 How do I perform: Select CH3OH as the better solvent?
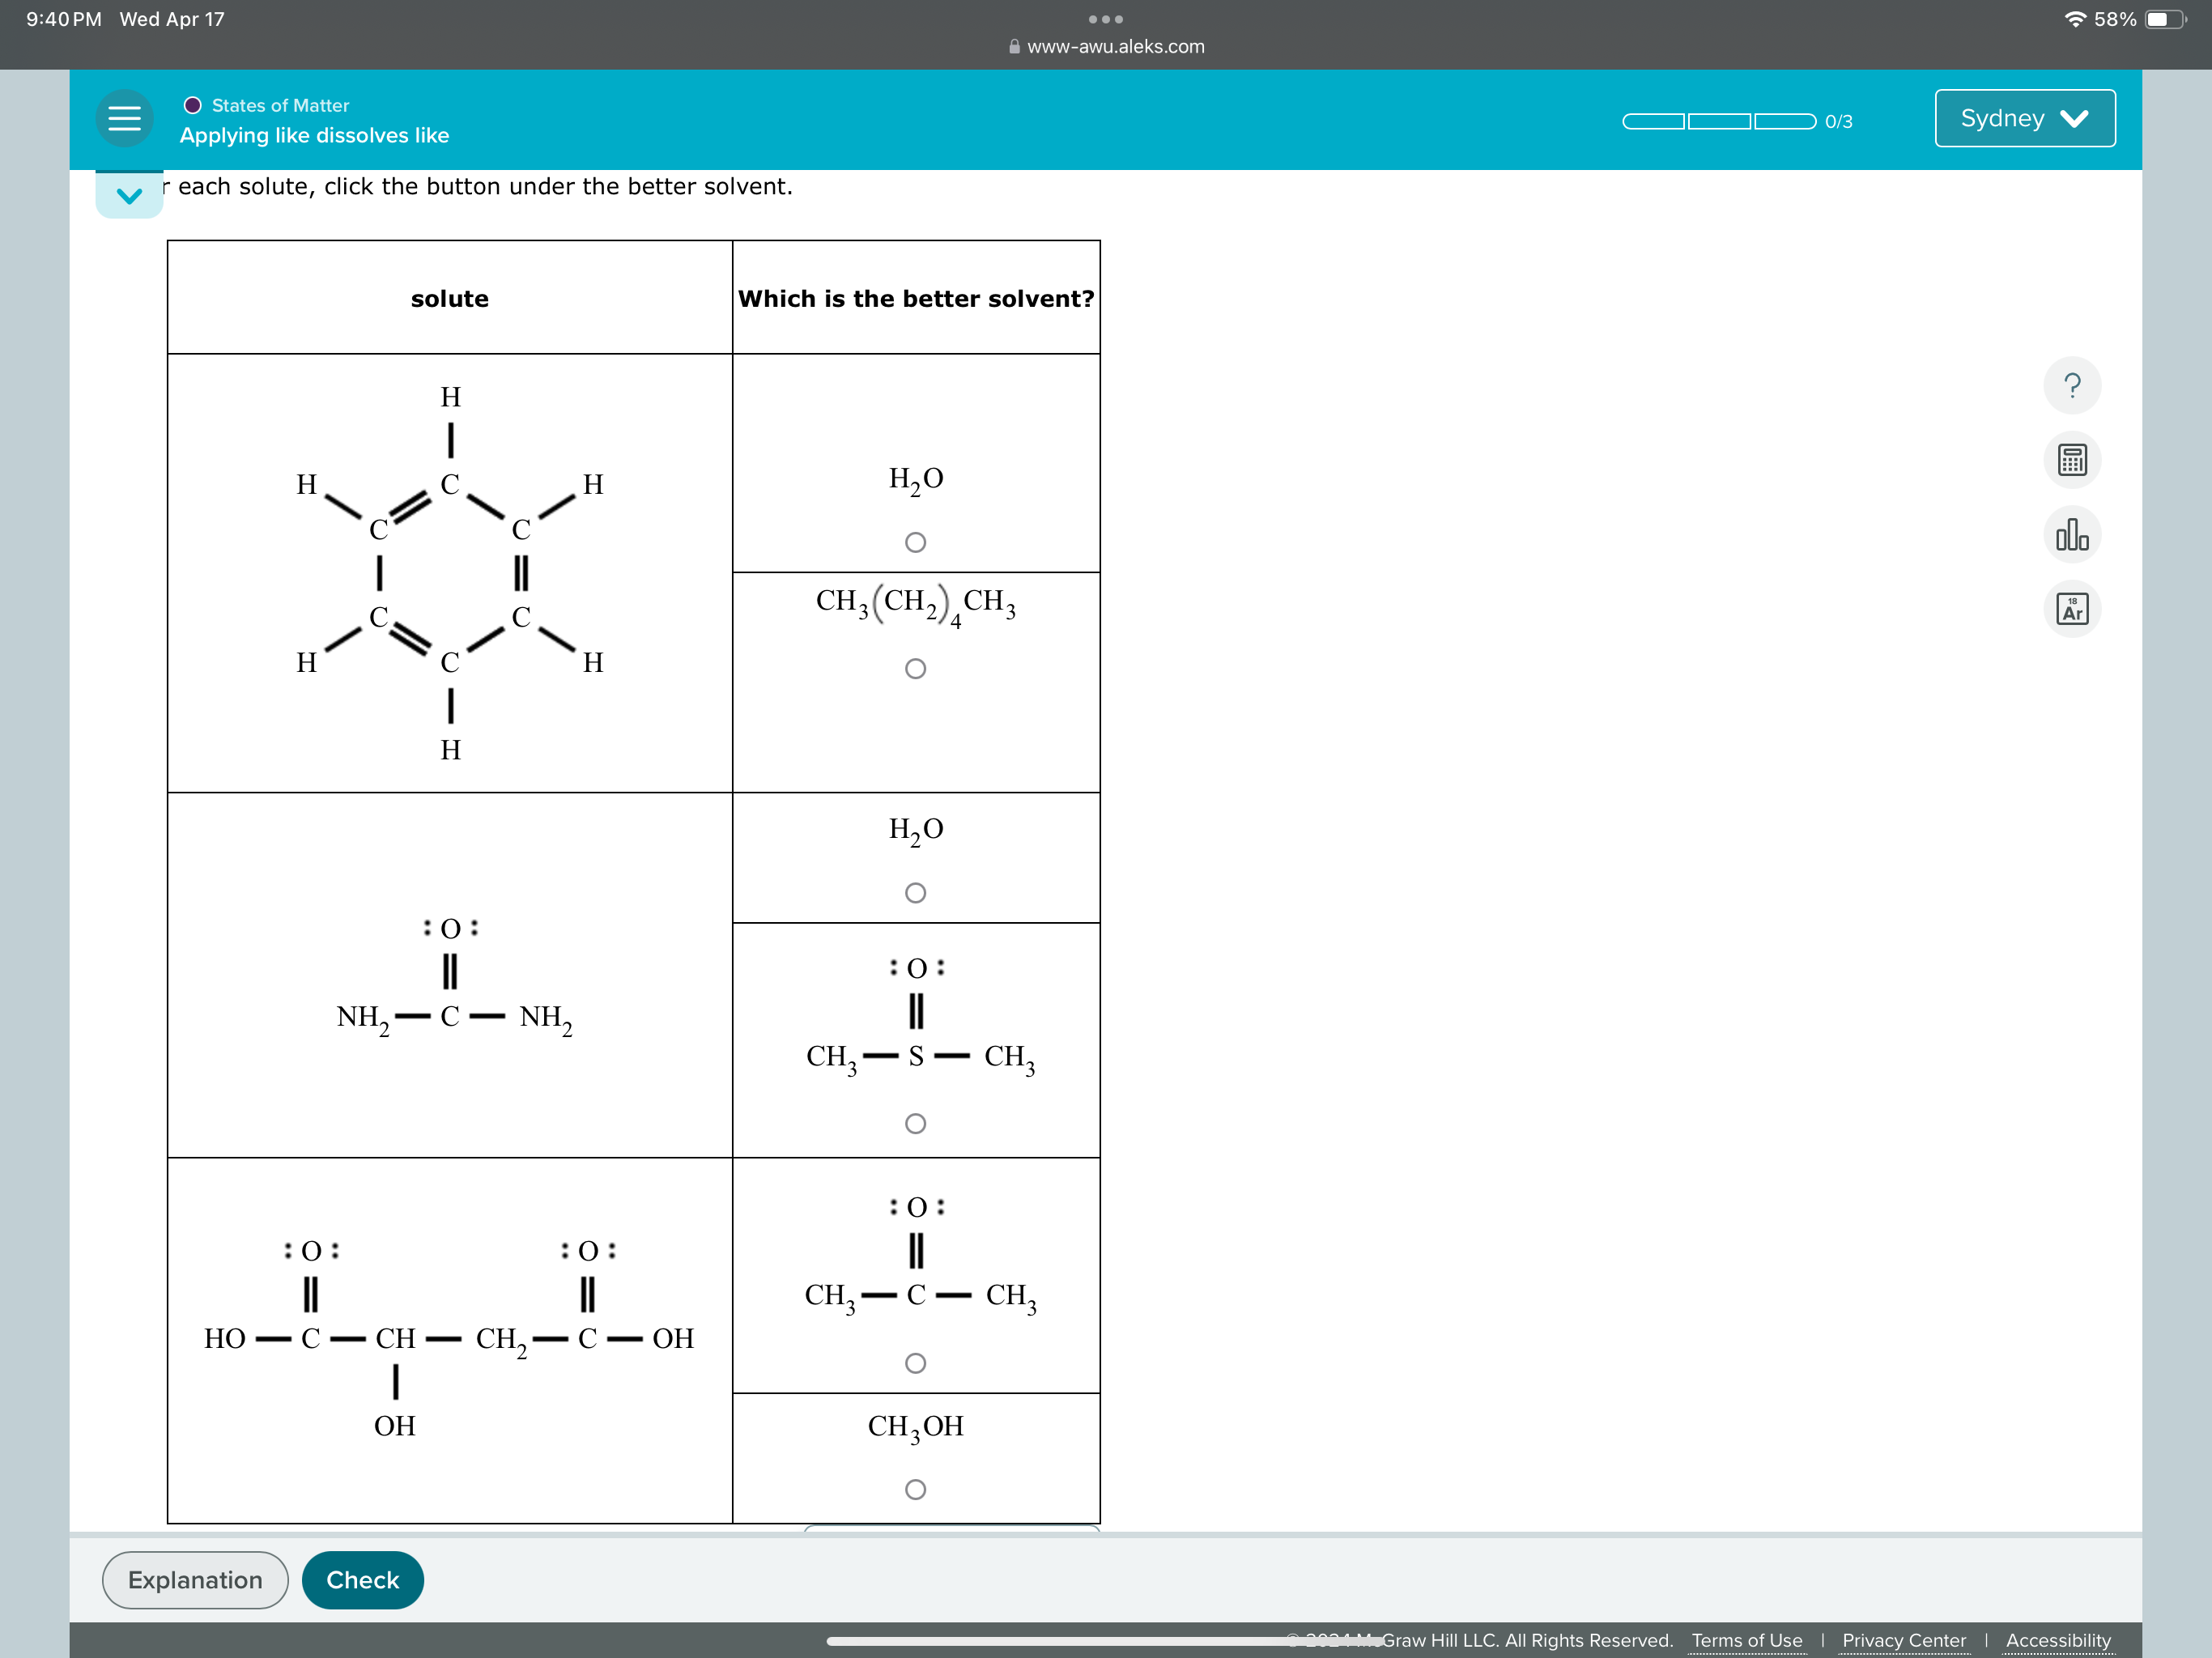click(916, 1489)
